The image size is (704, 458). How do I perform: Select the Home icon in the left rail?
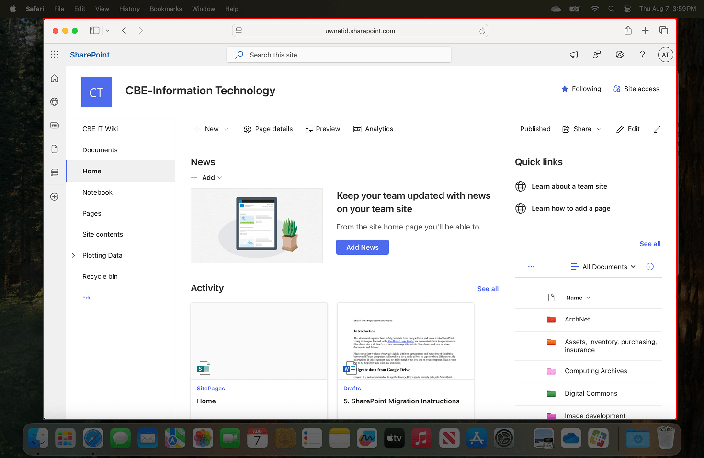click(x=54, y=78)
